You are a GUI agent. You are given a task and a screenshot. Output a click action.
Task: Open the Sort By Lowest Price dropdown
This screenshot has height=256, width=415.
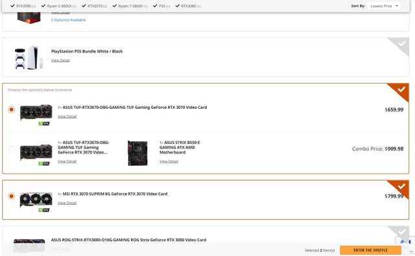[384, 6]
